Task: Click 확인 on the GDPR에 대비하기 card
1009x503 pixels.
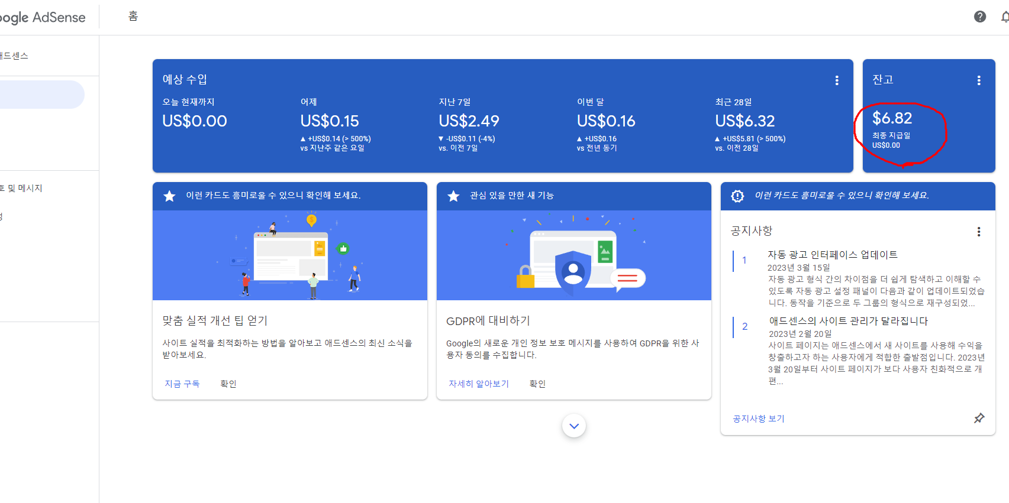Action: [537, 384]
